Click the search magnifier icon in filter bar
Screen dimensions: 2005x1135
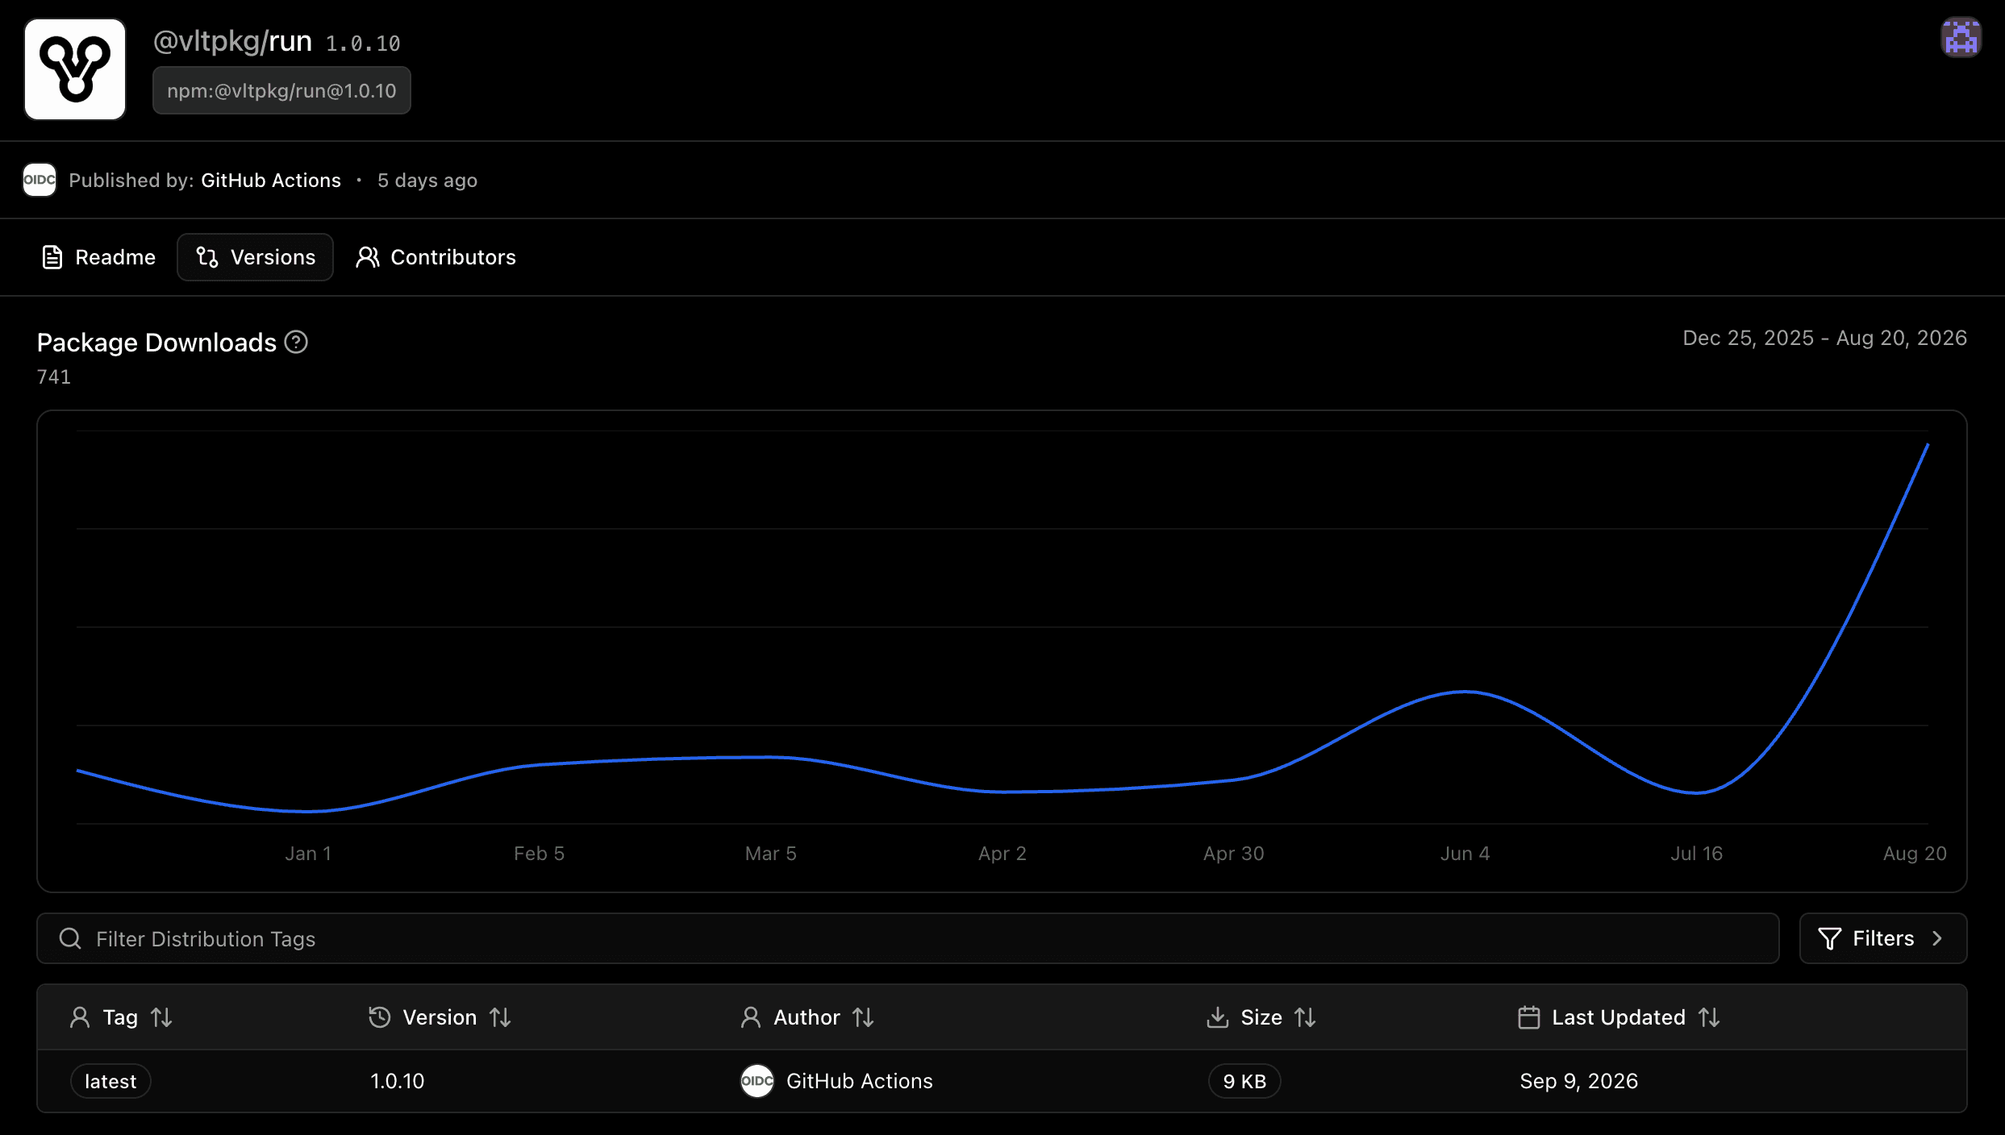70,938
